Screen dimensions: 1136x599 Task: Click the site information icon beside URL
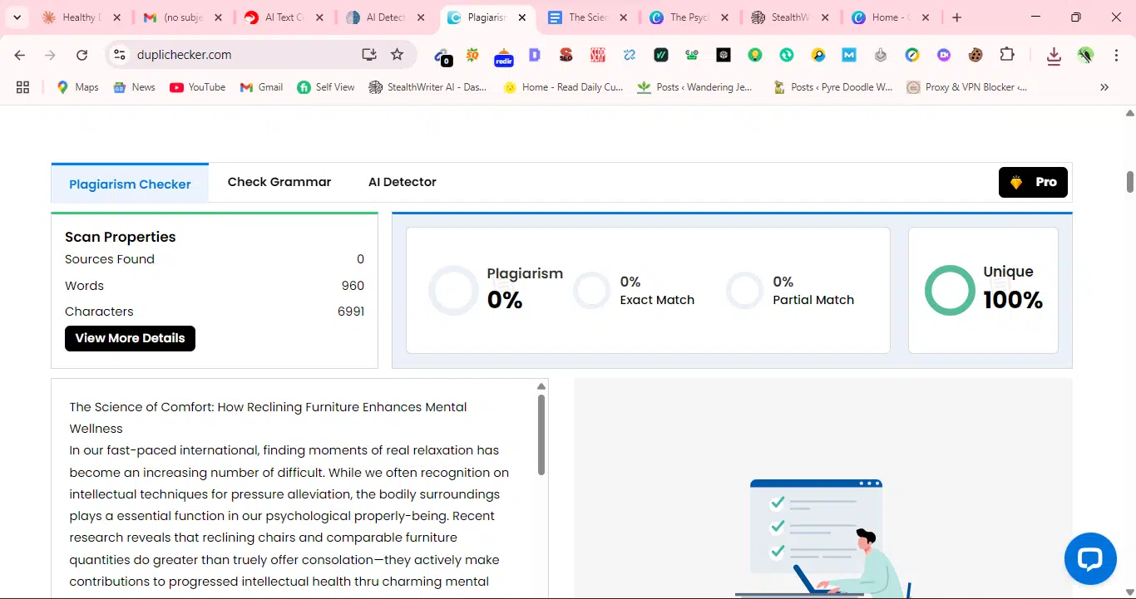[x=120, y=55]
